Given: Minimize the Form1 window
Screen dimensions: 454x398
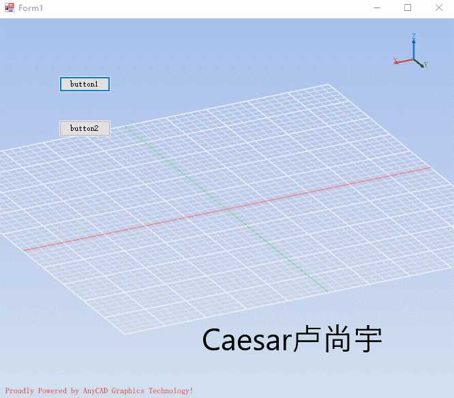Looking at the screenshot, I should pyautogui.click(x=377, y=7).
